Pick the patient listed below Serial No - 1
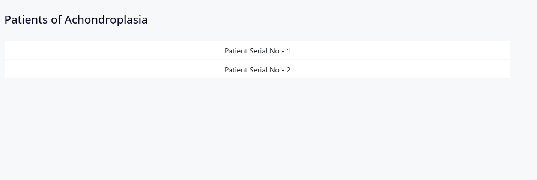Image resolution: width=537 pixels, height=180 pixels. (x=257, y=70)
